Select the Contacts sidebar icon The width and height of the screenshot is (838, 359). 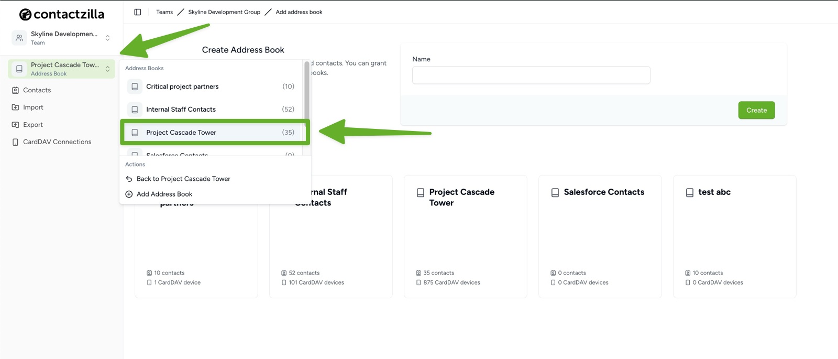point(15,90)
